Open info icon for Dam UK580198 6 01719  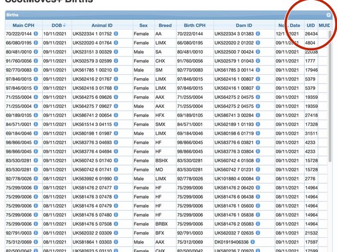click(258, 133)
